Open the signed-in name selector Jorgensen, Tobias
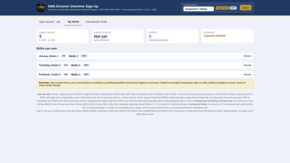The height and width of the screenshot is (163, 290). tap(198, 9)
